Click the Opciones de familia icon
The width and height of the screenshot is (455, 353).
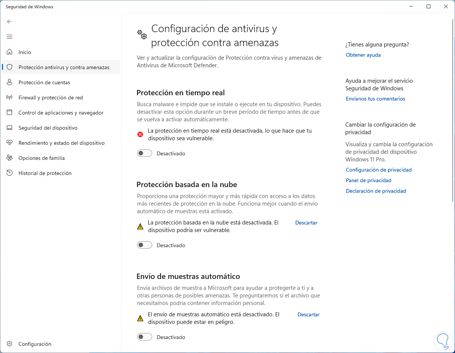10,158
